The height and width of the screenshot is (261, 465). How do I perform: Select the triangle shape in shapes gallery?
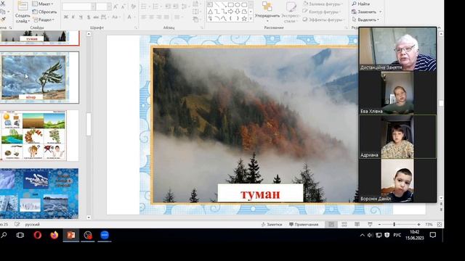click(x=210, y=12)
